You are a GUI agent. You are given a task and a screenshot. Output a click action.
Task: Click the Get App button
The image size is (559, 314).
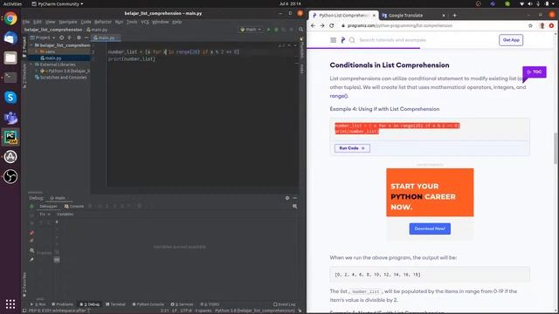[511, 40]
